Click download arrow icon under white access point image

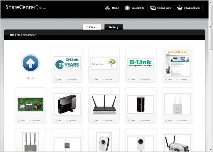pyautogui.click(x=177, y=121)
